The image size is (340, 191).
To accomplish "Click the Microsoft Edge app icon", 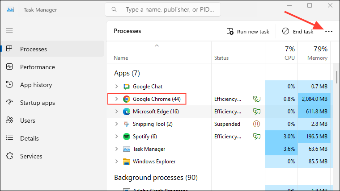I will point(127,112).
